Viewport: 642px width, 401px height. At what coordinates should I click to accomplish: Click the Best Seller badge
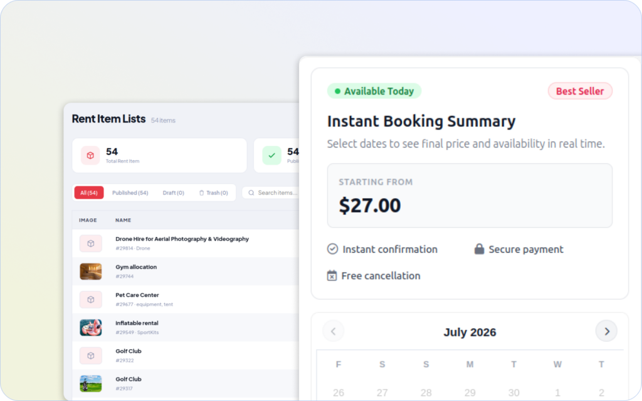(580, 91)
